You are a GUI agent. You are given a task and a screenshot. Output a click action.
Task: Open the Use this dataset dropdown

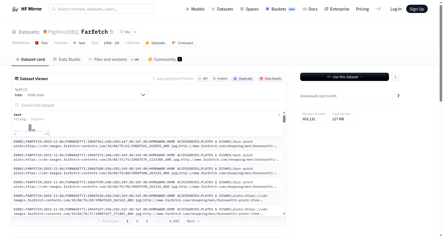[x=344, y=77]
